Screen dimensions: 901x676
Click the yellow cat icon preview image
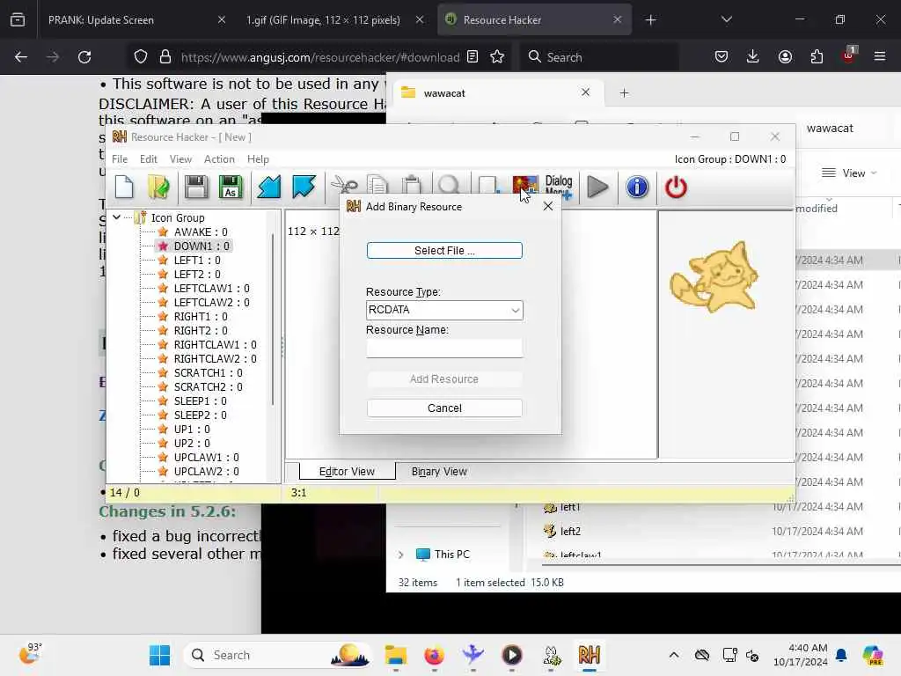714,277
